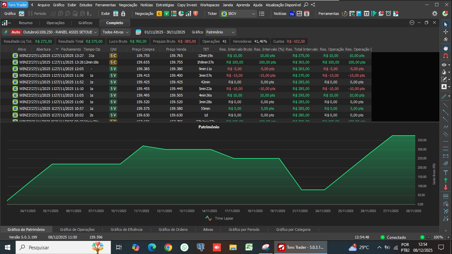
Task: Open the TV news icon
Action: coord(292,14)
